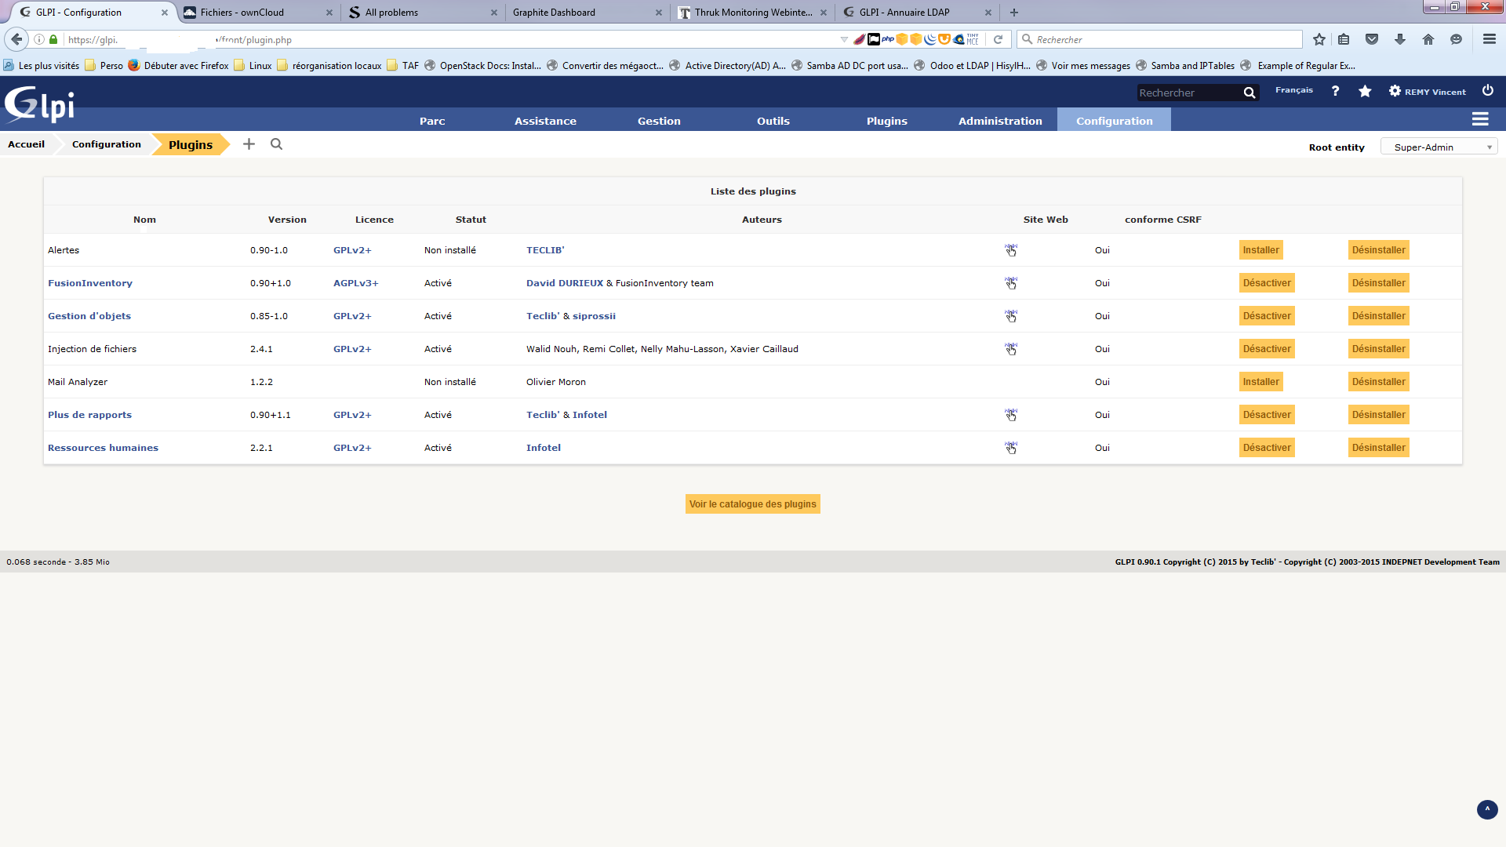Click REMY Vincent user name

pos(1435,92)
